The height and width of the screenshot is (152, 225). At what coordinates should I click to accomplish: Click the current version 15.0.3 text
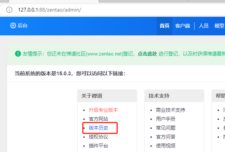pyautogui.click(x=63, y=73)
